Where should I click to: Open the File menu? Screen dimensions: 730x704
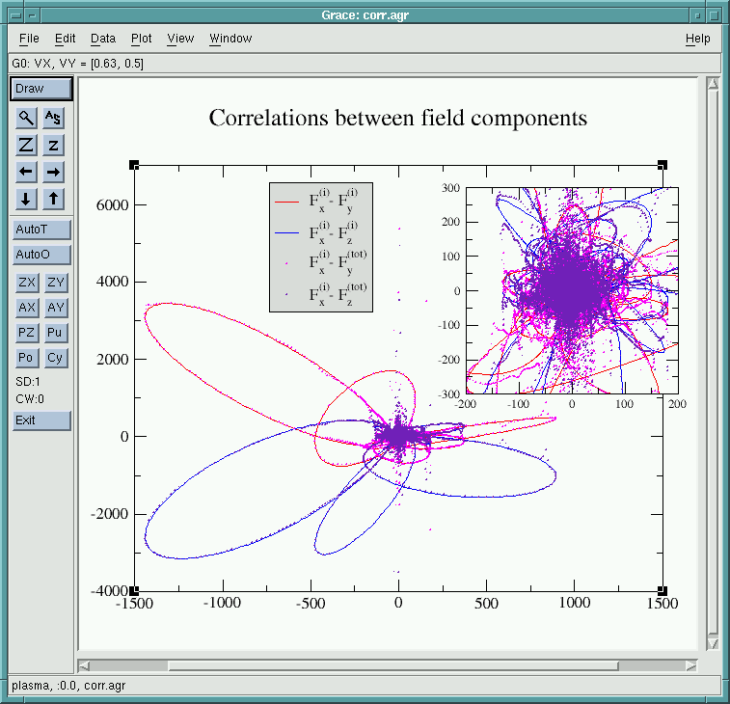click(29, 39)
